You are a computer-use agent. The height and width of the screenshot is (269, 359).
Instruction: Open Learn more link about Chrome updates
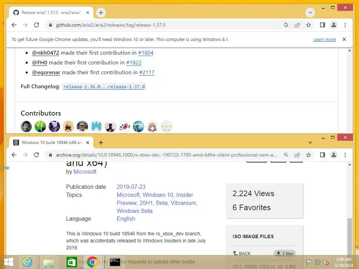324,39
